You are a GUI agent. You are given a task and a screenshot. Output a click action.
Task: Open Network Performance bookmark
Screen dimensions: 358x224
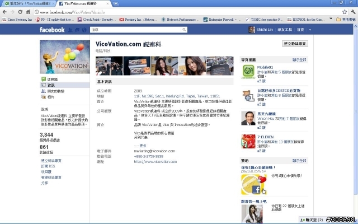(180, 20)
